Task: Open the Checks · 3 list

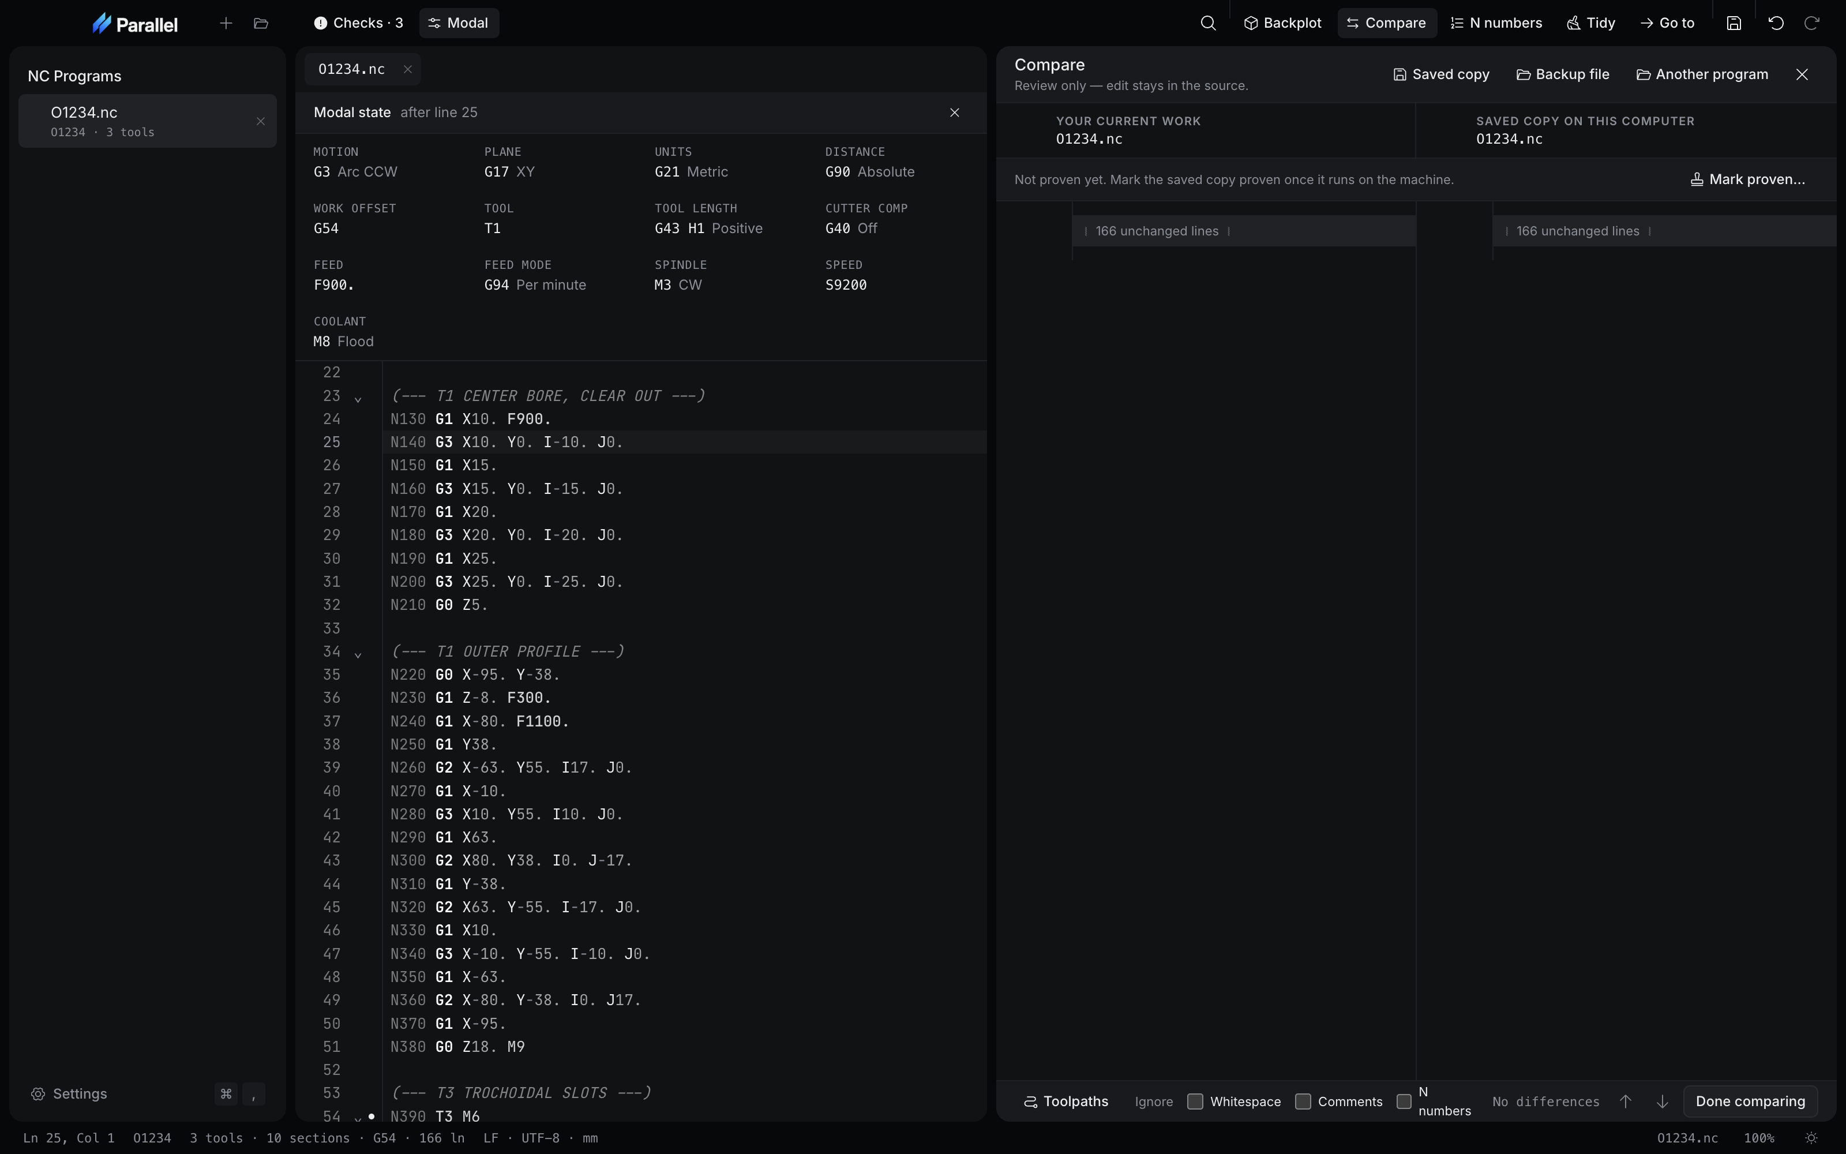Action: tap(358, 23)
